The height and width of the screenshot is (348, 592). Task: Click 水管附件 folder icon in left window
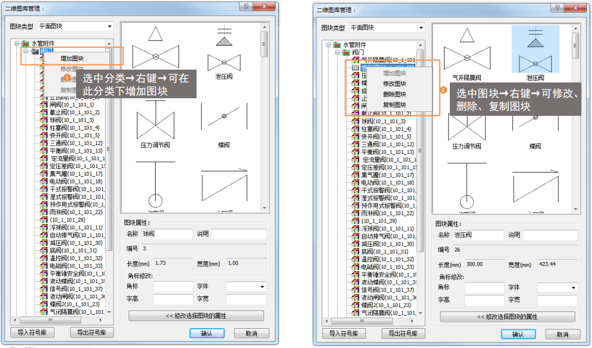(x=25, y=43)
